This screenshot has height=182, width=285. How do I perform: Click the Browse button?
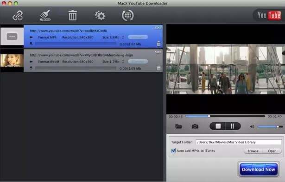coord(253,151)
